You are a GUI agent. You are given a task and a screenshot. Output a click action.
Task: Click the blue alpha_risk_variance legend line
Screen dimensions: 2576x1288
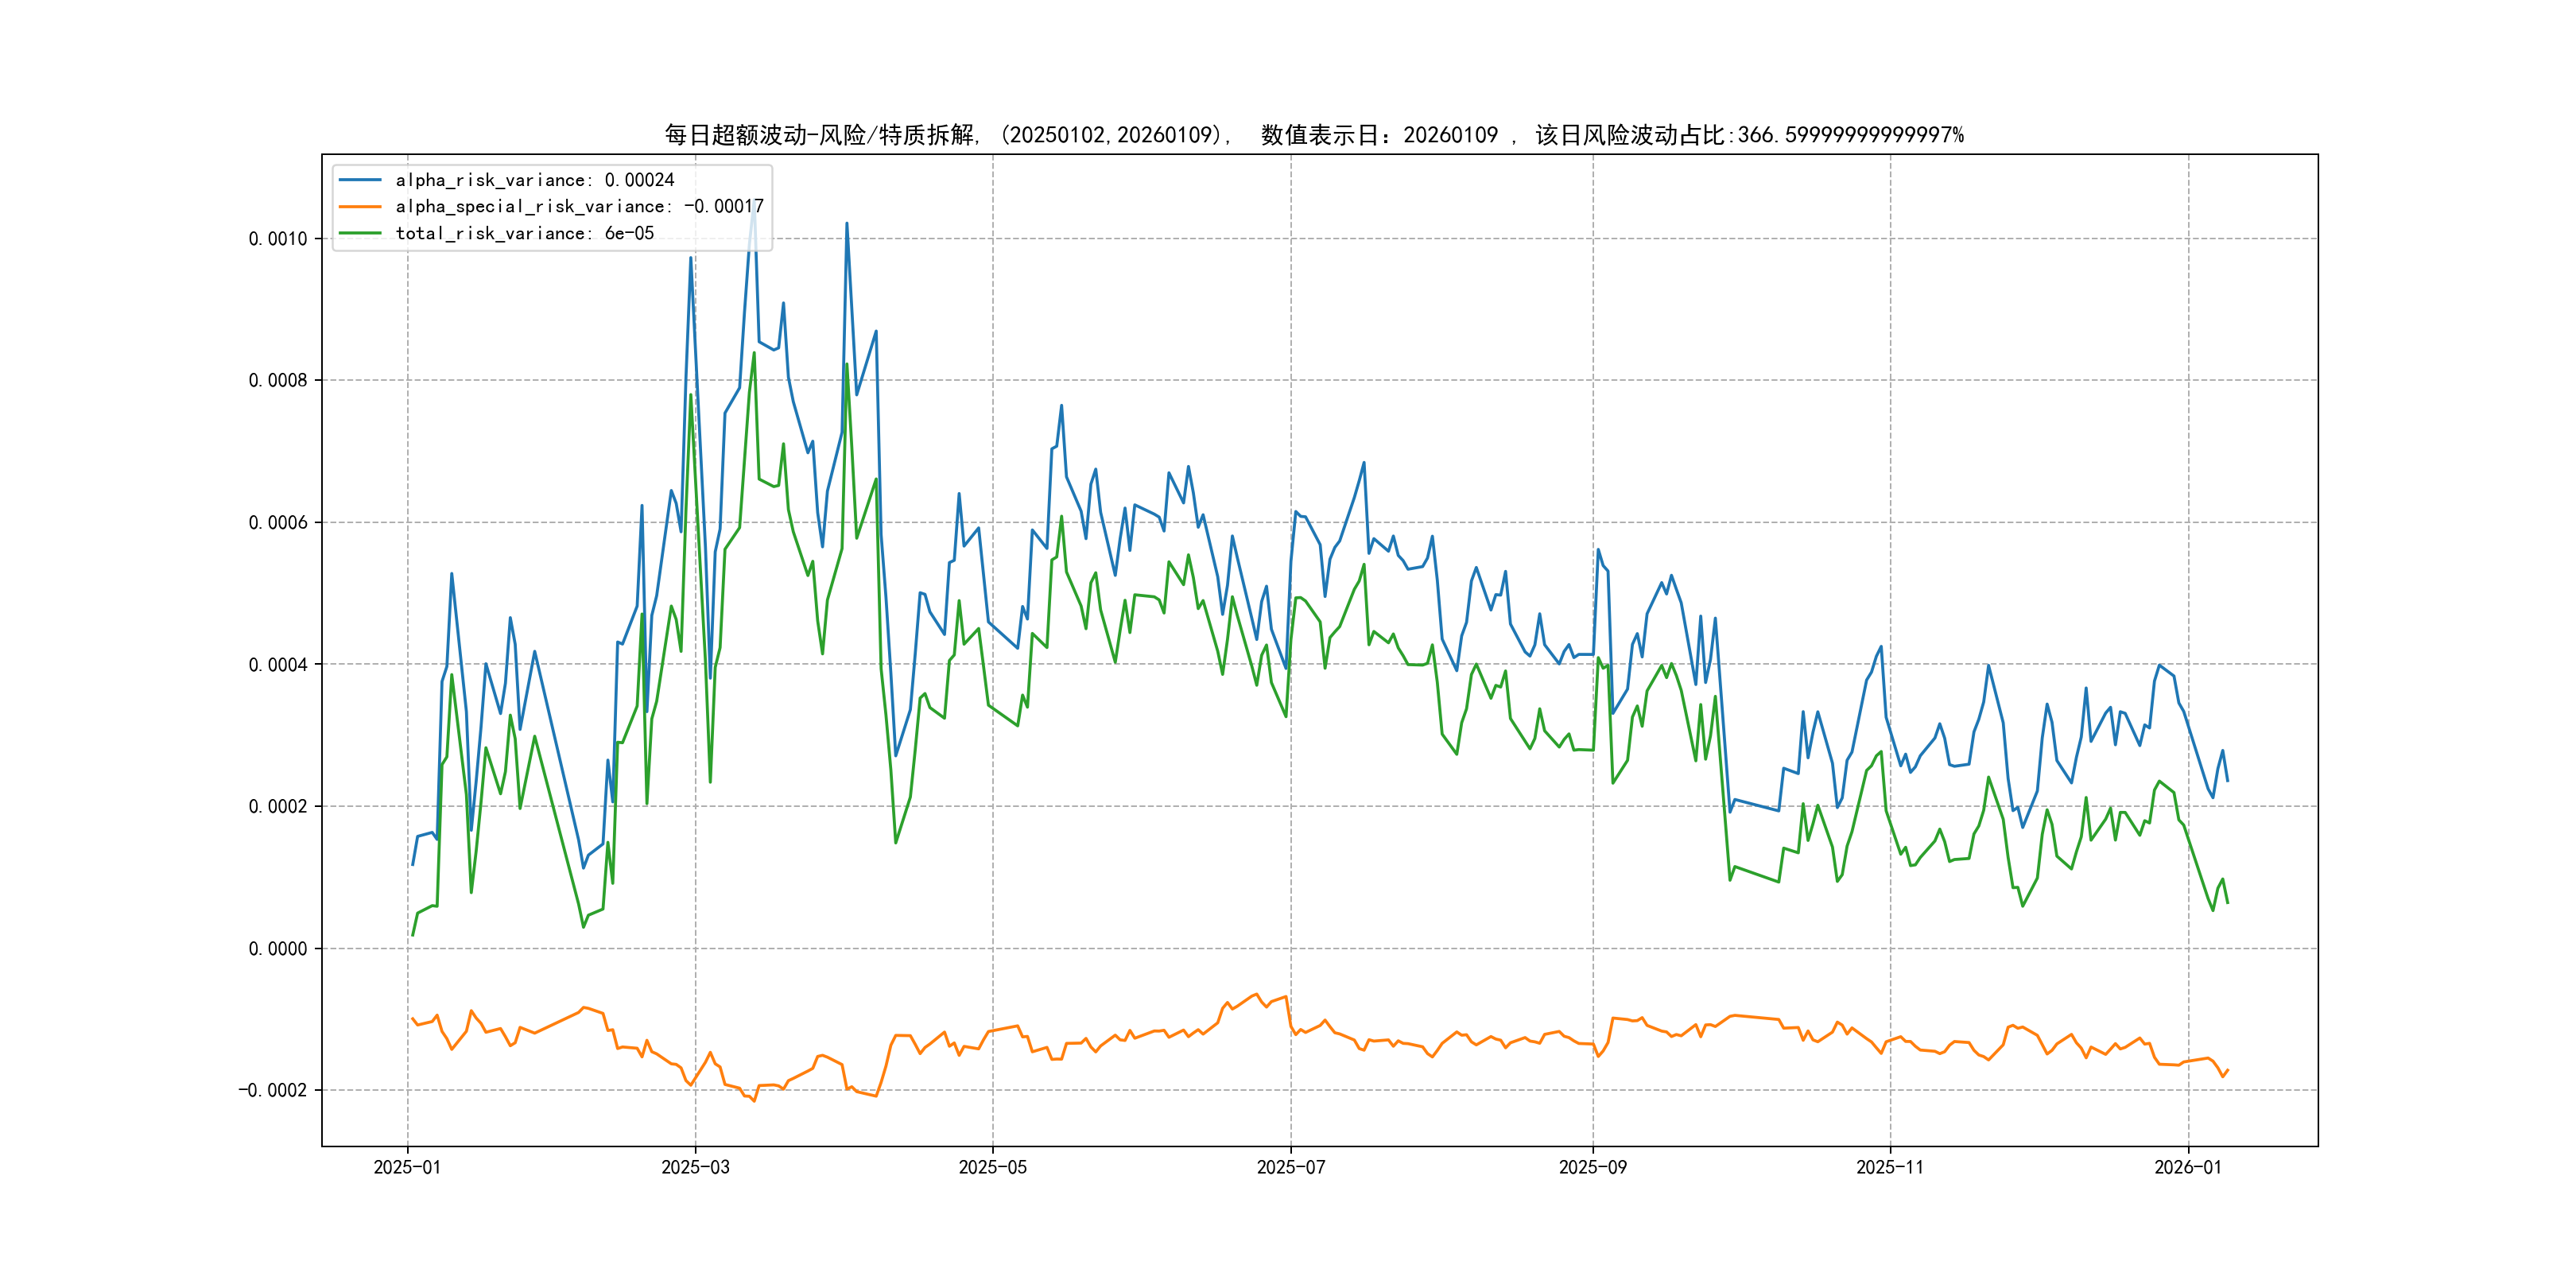pyautogui.click(x=360, y=180)
